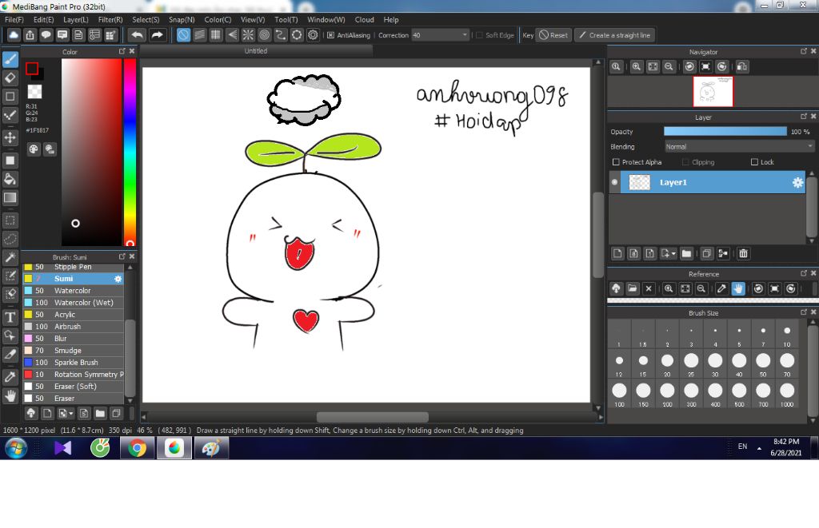This screenshot has width=819, height=528.
Task: Create new layer icon in Layer panel
Action: coord(617,253)
